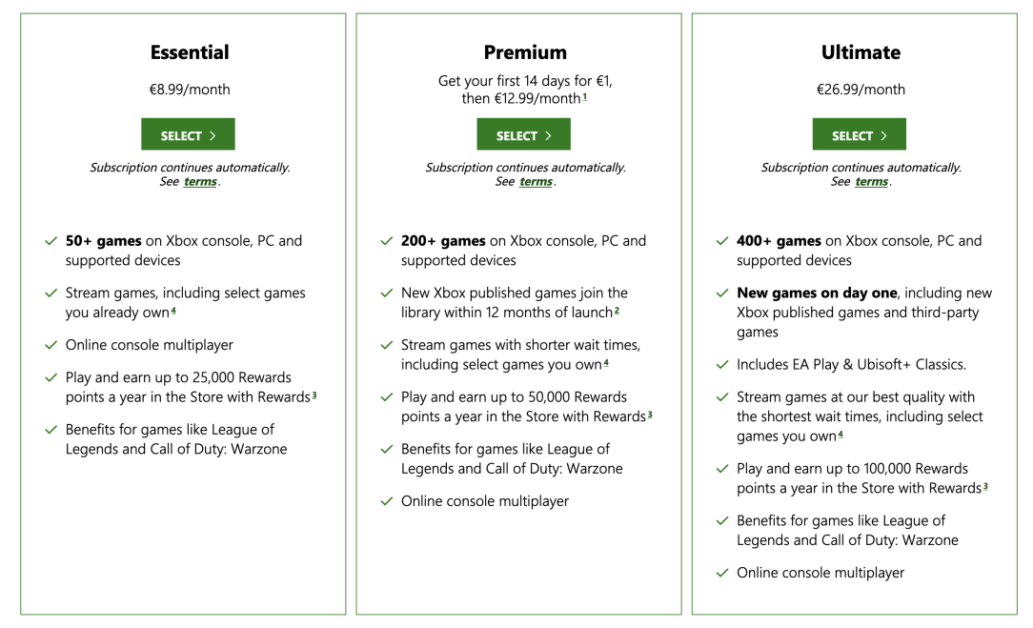The height and width of the screenshot is (628, 1033).
Task: Click footnote 3 in Ultimate 100,000 Rewards feature
Action: tap(985, 486)
